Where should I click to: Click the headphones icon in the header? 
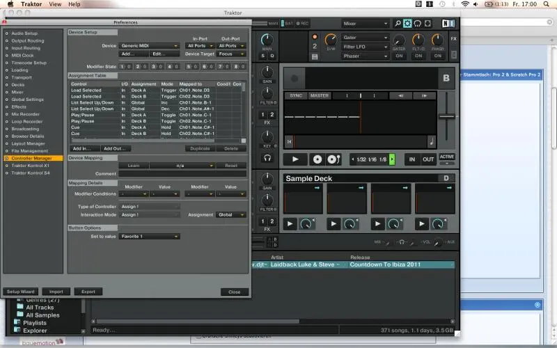point(418,24)
